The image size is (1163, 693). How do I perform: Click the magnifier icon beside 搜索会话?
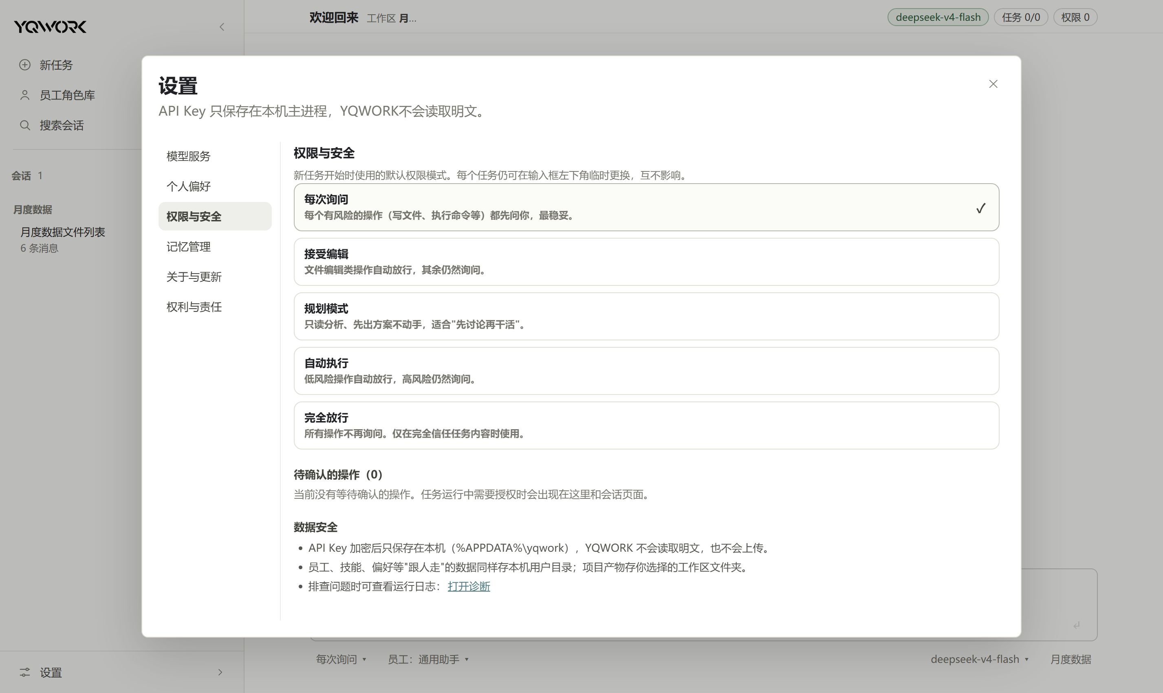point(25,125)
